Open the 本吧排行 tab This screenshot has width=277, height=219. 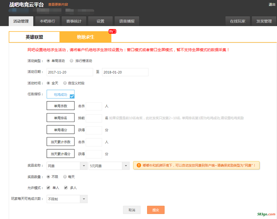point(48,21)
